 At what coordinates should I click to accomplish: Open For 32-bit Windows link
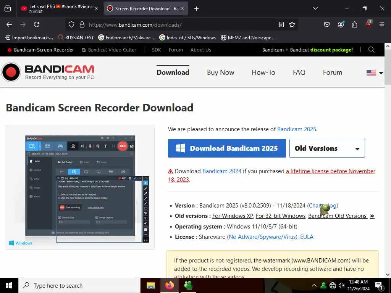(281, 216)
